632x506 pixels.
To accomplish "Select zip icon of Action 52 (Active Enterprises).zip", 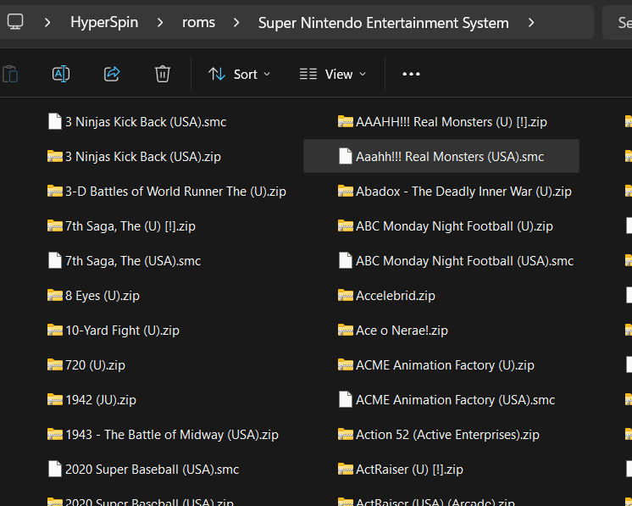I will pyautogui.click(x=346, y=434).
